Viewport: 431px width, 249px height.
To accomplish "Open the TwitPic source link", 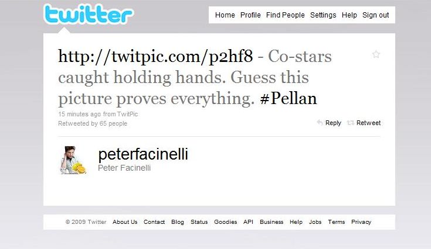I will pos(128,114).
